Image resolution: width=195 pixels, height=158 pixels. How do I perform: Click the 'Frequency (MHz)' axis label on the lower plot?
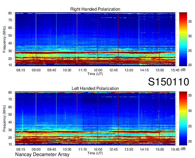click(4, 118)
